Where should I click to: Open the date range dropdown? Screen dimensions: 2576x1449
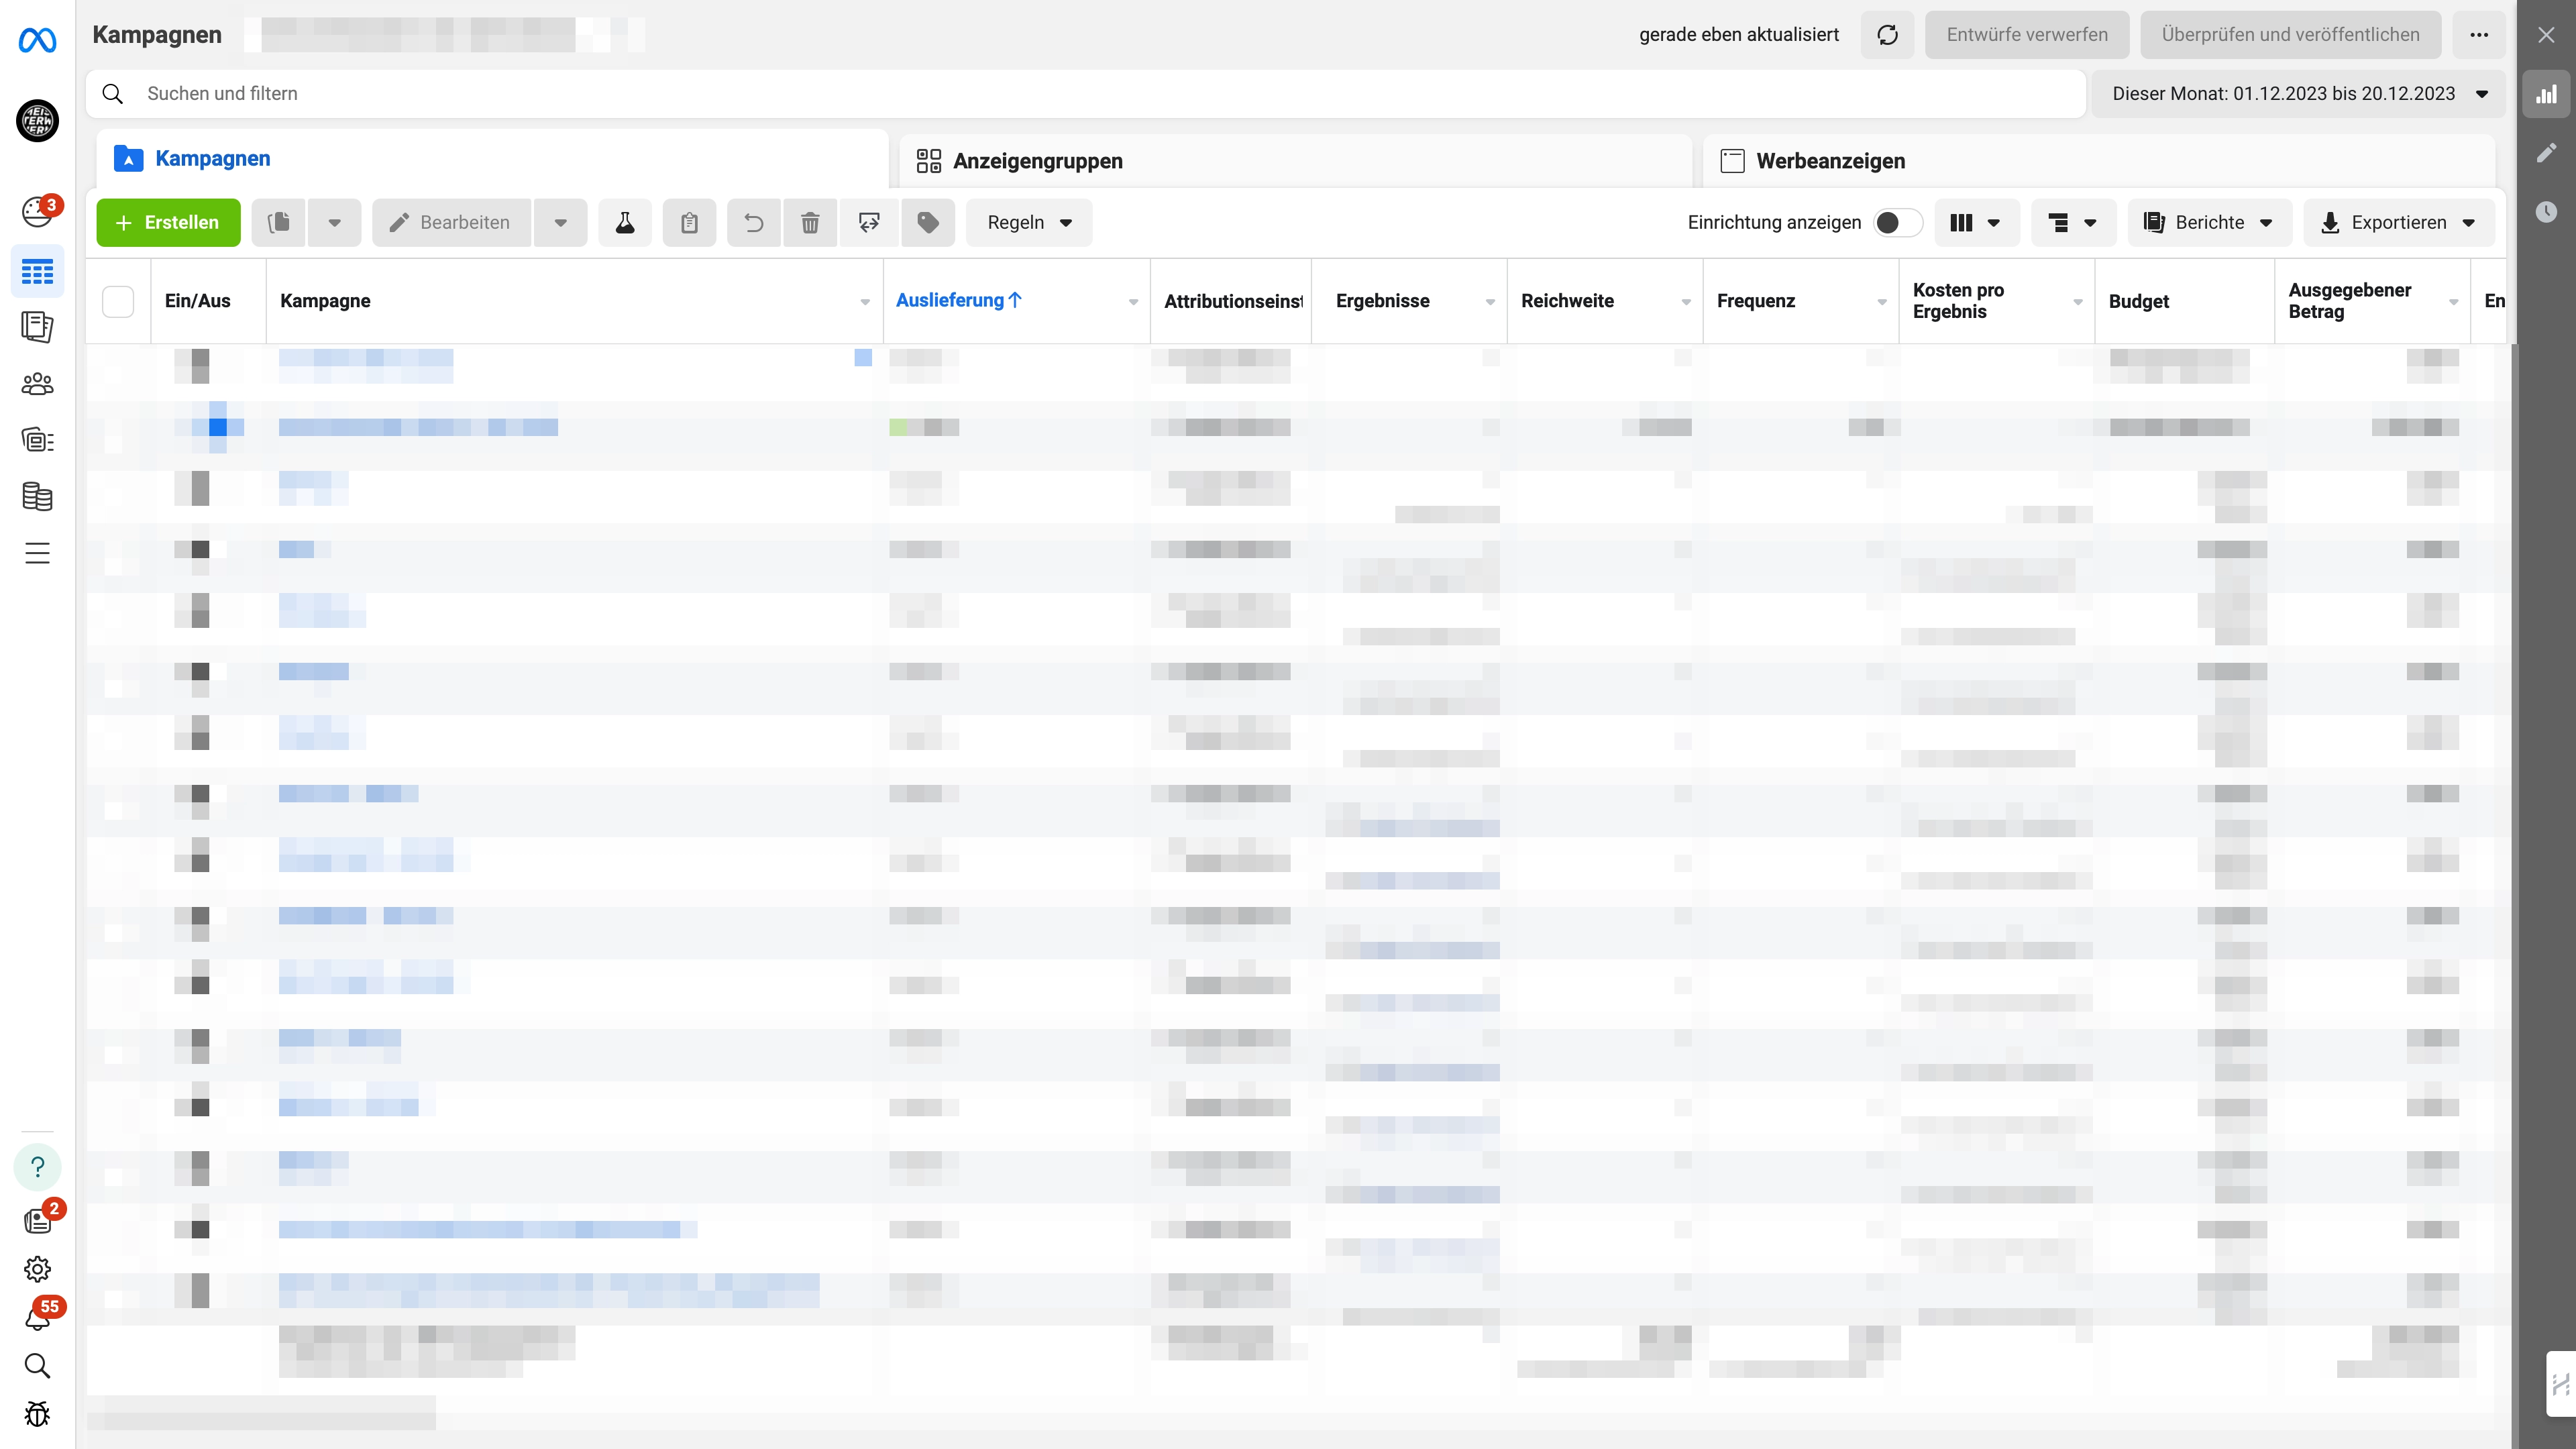2299,94
